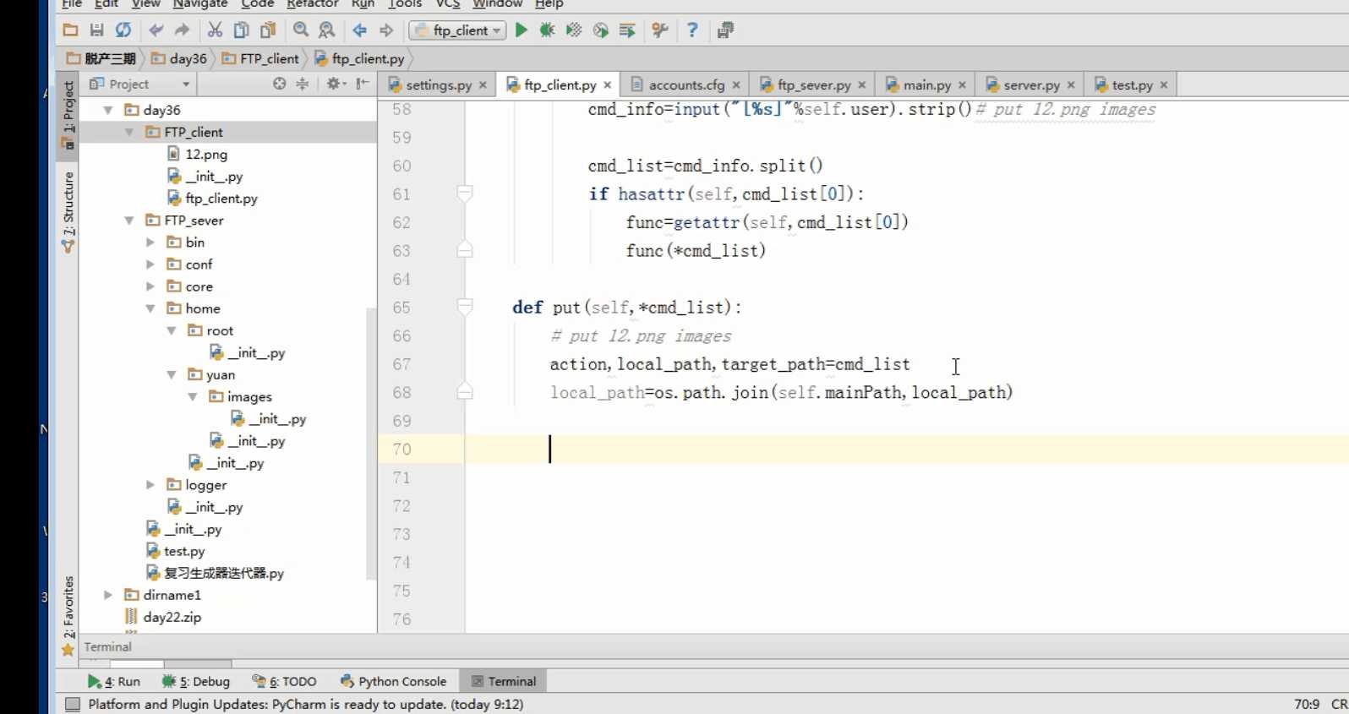Undo the last edit

point(156,30)
